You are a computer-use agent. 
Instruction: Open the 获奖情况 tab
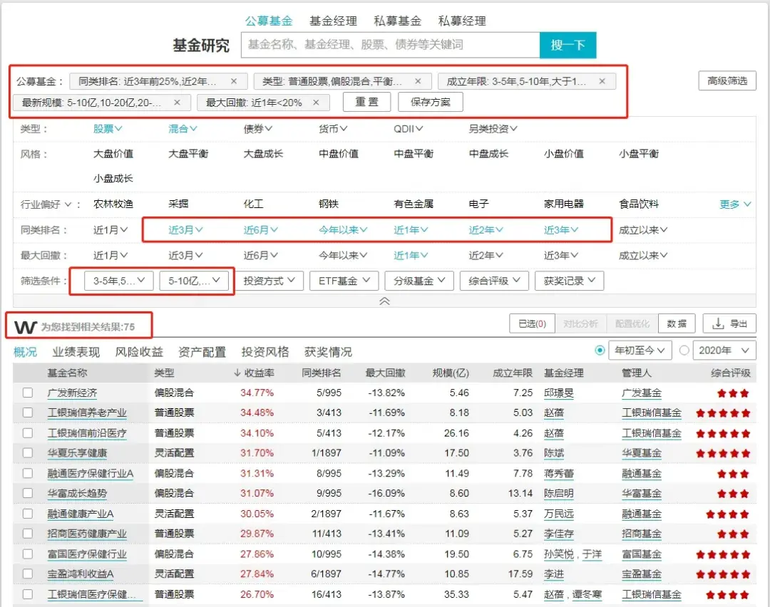pyautogui.click(x=328, y=352)
